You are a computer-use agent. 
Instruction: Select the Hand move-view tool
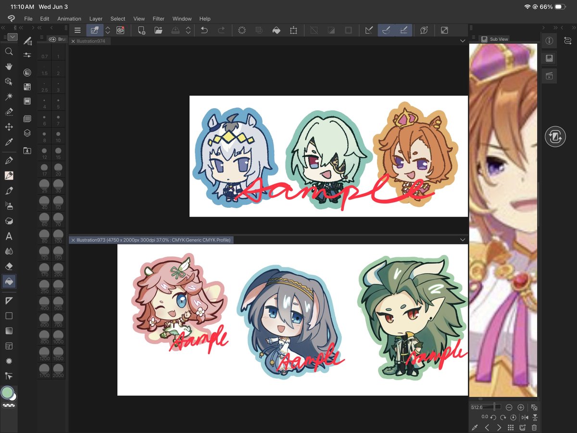9,66
